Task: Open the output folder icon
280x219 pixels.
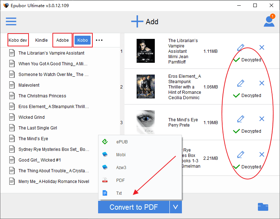Action: click(263, 207)
